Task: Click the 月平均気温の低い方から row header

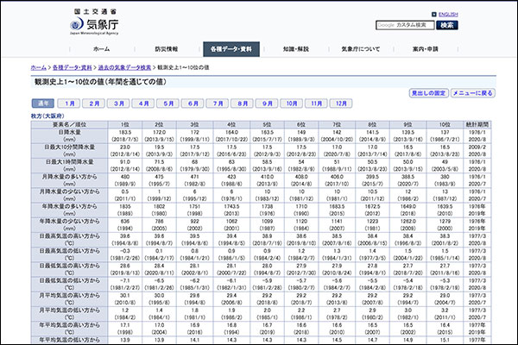Action: point(69,314)
